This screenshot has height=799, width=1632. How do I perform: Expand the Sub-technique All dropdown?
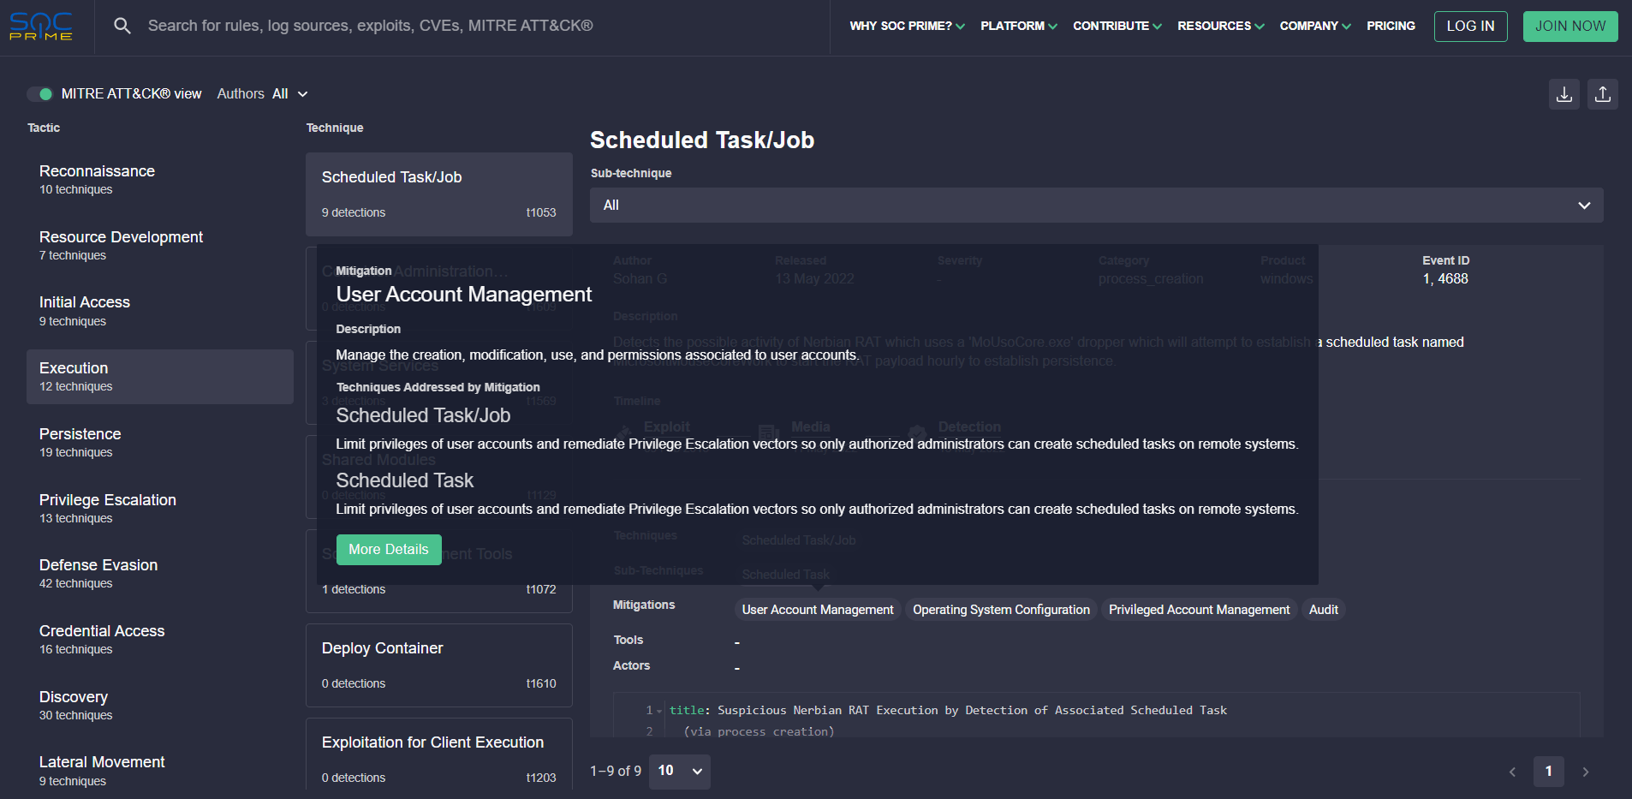click(x=1097, y=206)
